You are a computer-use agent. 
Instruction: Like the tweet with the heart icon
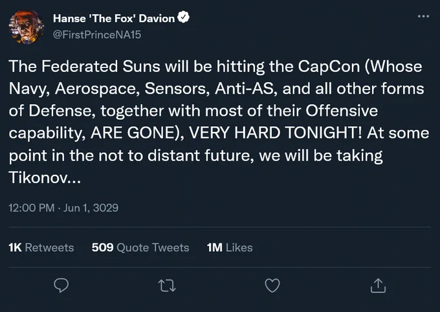tap(272, 285)
